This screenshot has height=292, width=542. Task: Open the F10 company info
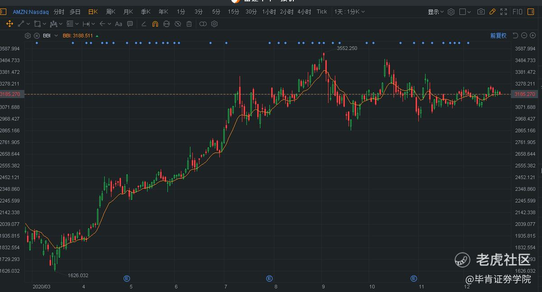tap(518, 12)
